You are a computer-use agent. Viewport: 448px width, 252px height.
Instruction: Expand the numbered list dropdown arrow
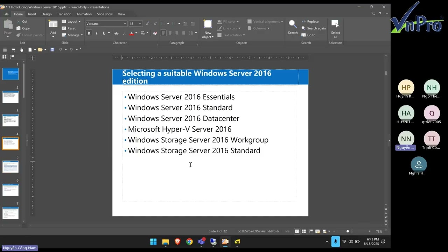click(179, 23)
